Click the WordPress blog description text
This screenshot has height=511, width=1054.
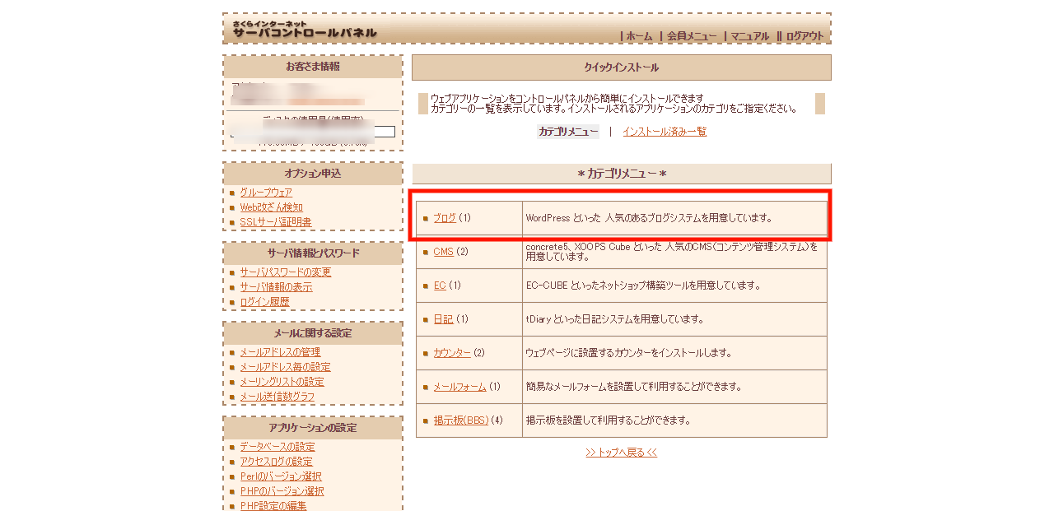(x=650, y=218)
